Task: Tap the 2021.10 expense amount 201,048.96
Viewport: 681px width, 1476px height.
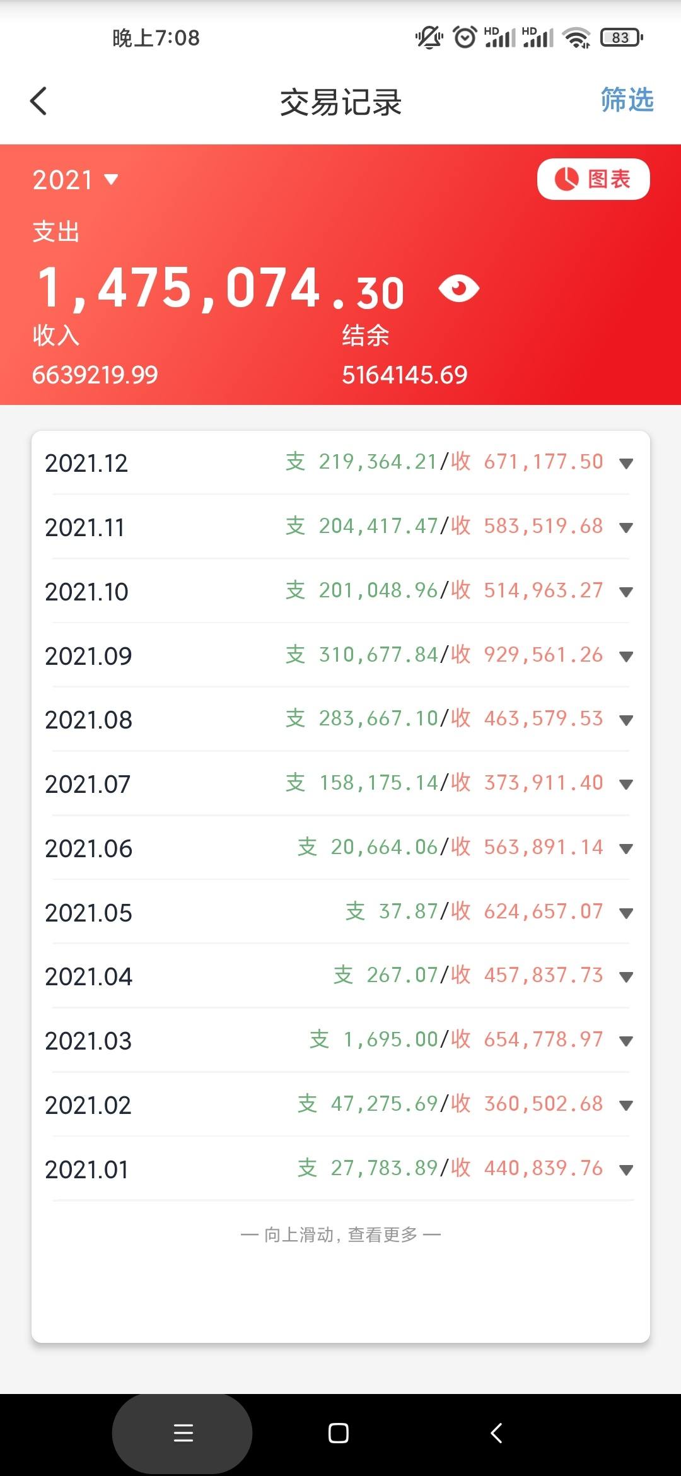Action: [378, 590]
